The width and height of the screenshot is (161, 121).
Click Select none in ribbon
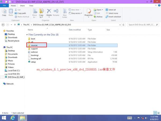pyautogui.click(x=112, y=13)
